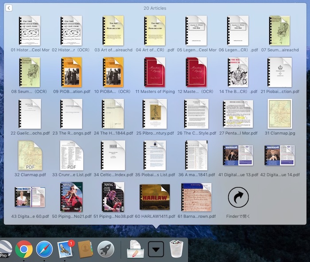Open 05 Legen...Ceol Mor document

[x=196, y=31]
